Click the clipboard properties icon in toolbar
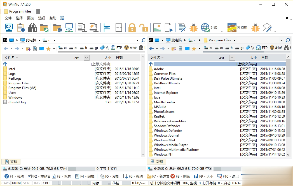 [21, 28]
